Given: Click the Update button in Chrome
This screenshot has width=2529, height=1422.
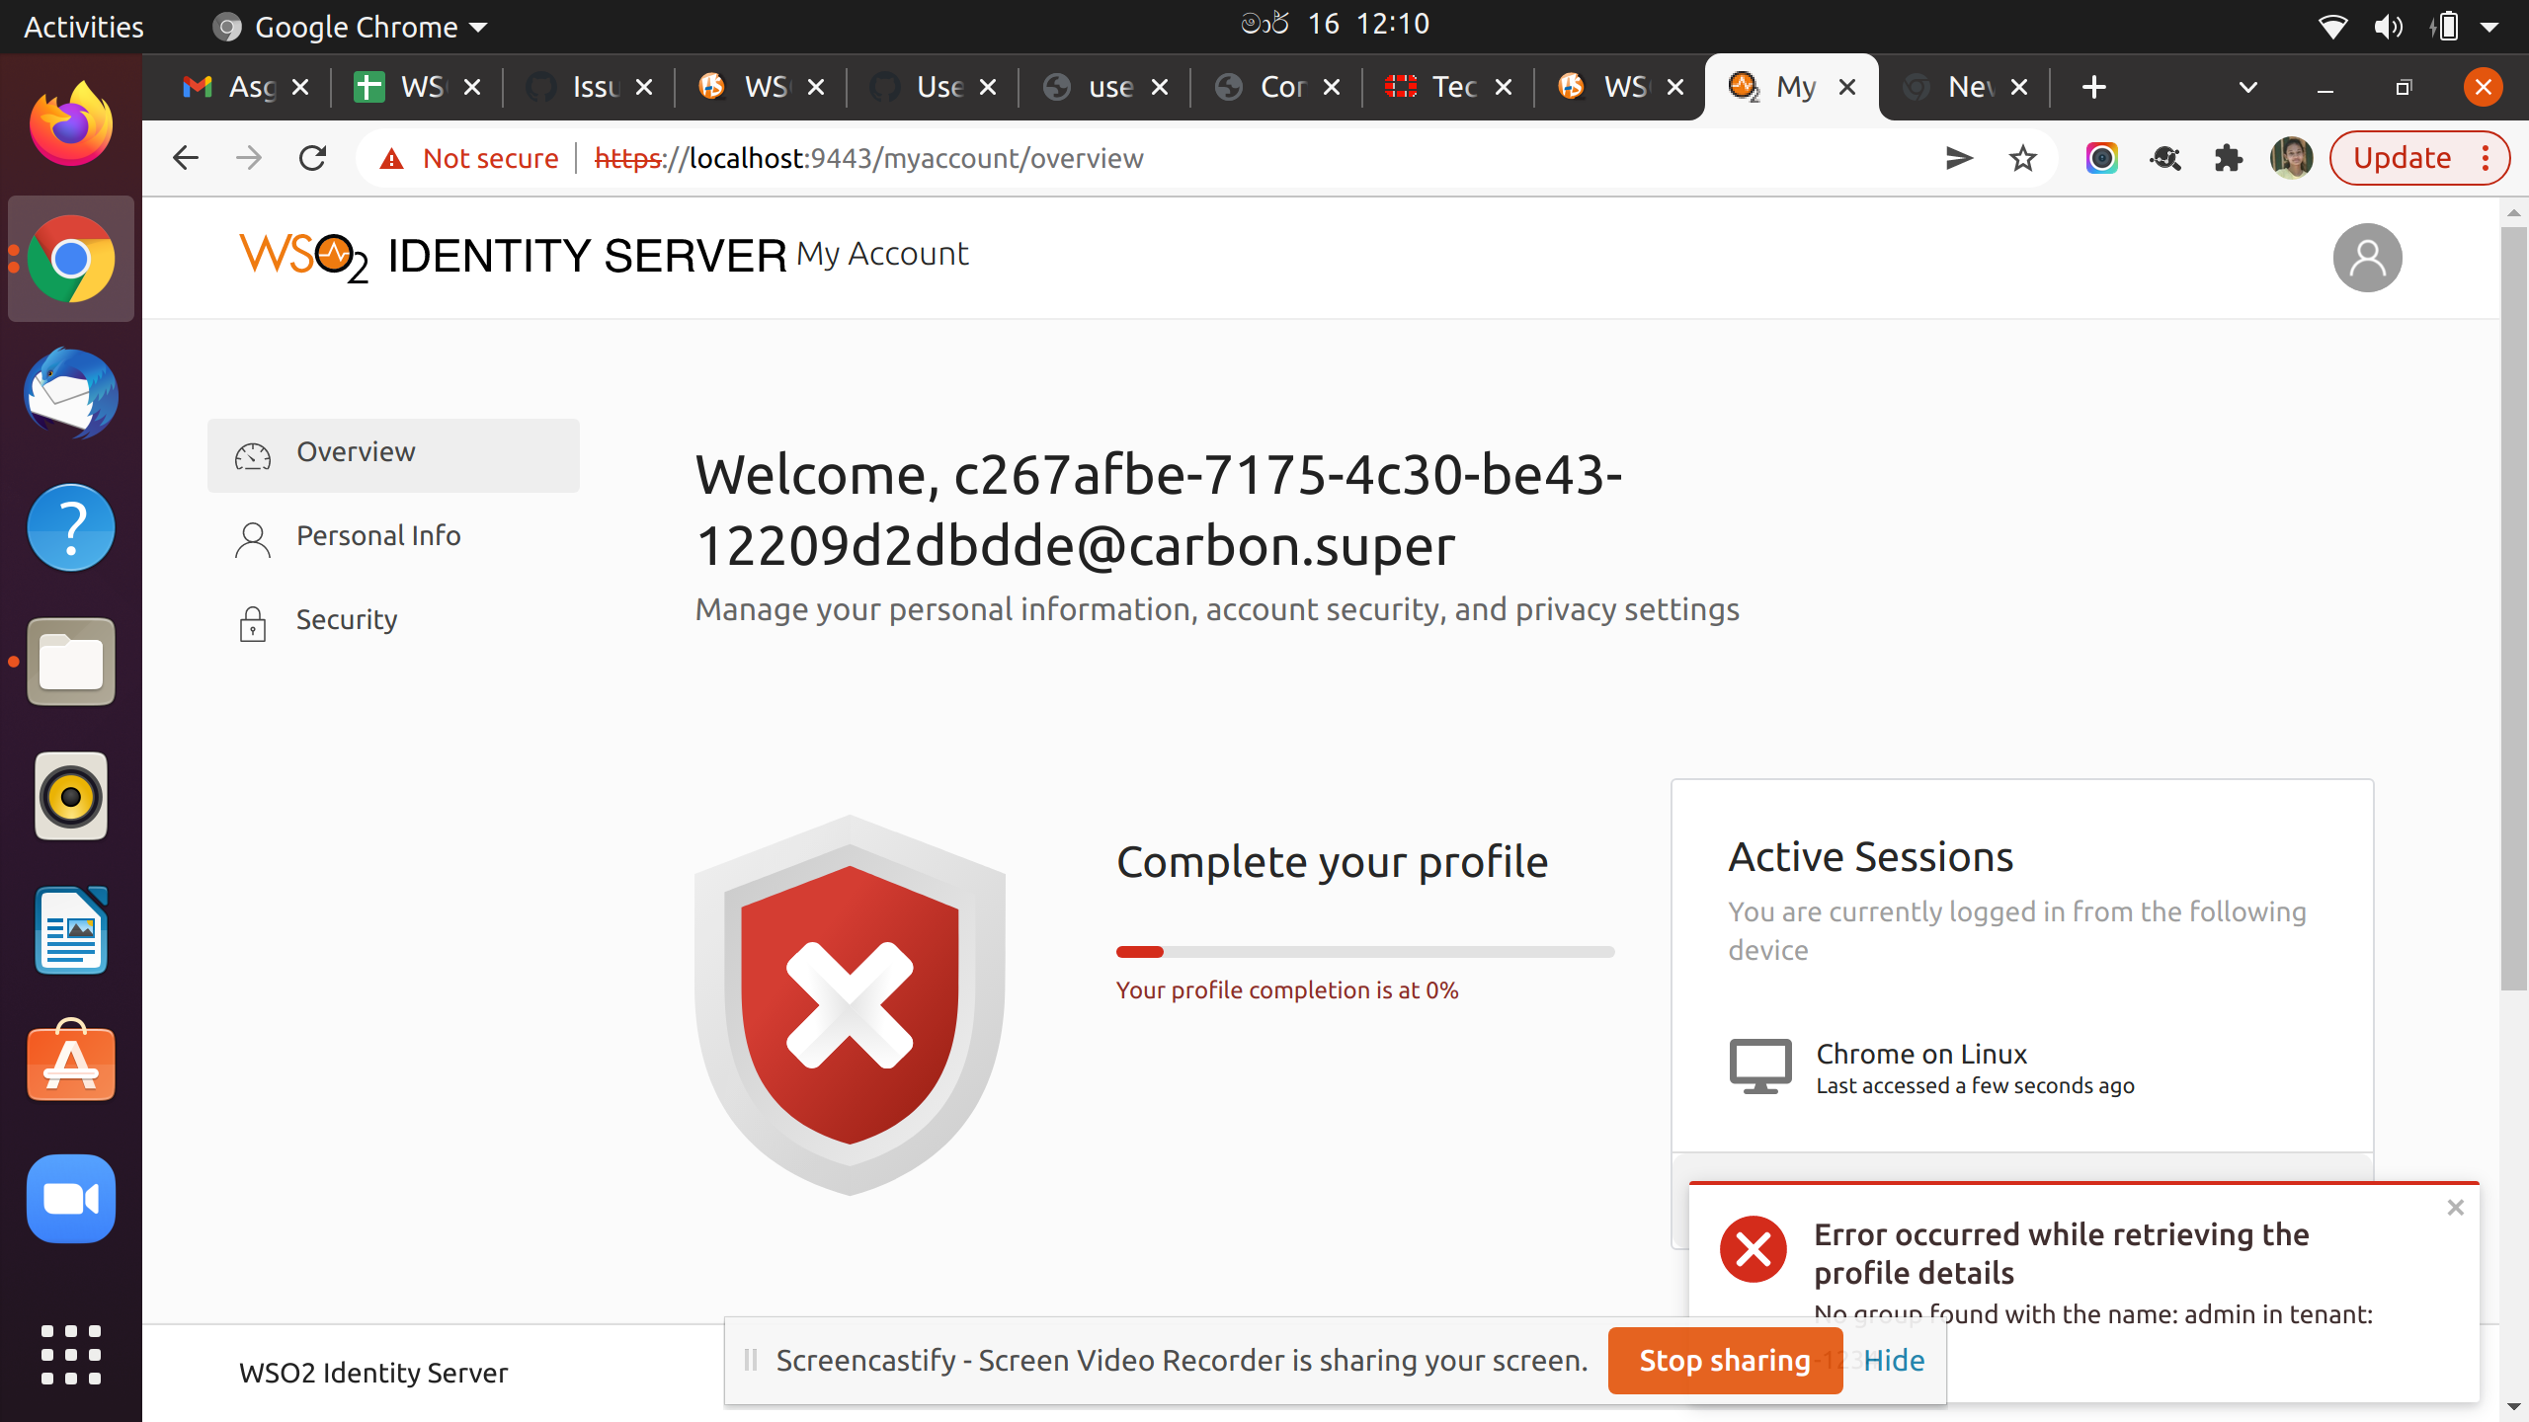Looking at the screenshot, I should pos(2401,158).
